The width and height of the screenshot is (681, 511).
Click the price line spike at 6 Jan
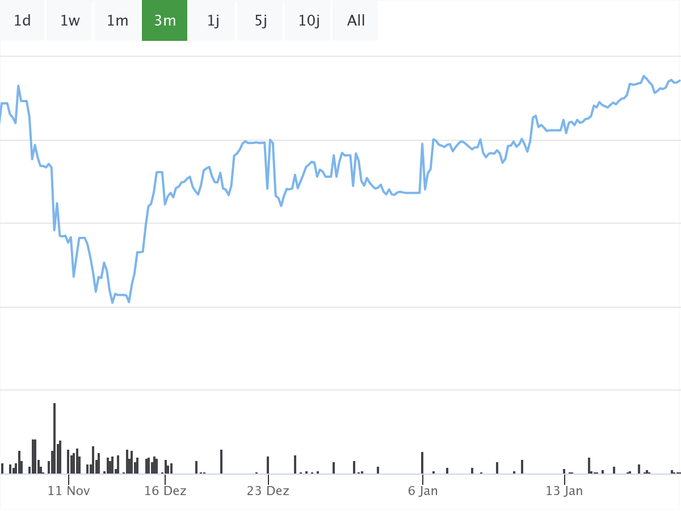[x=422, y=144]
